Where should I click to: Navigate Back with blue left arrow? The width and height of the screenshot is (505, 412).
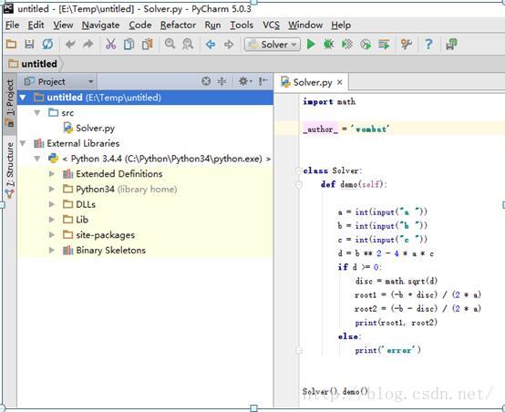(x=211, y=44)
